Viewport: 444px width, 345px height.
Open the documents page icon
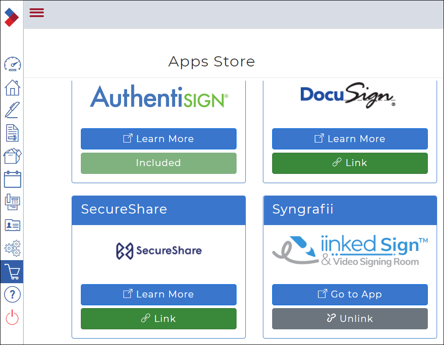pyautogui.click(x=12, y=133)
